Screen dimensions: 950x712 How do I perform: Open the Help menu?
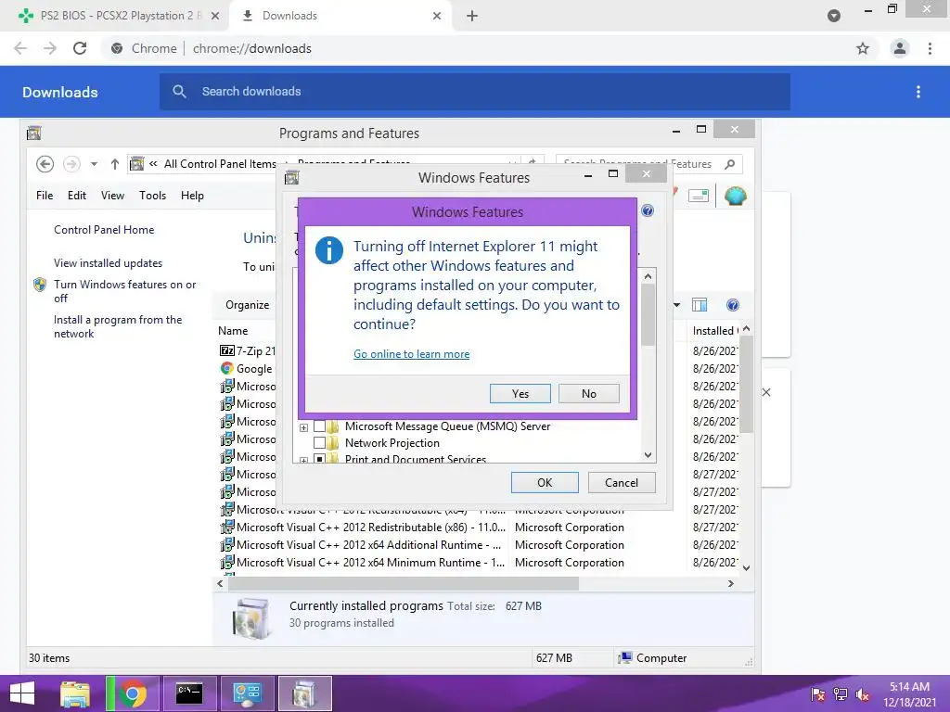(x=192, y=196)
